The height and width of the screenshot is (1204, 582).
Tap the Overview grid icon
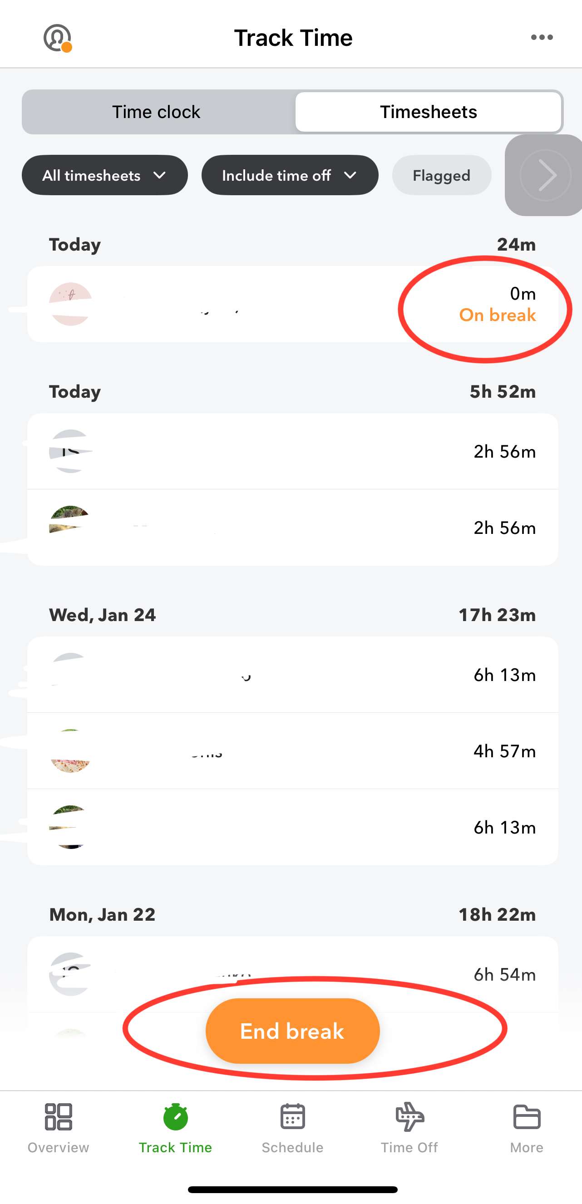pos(58,1117)
